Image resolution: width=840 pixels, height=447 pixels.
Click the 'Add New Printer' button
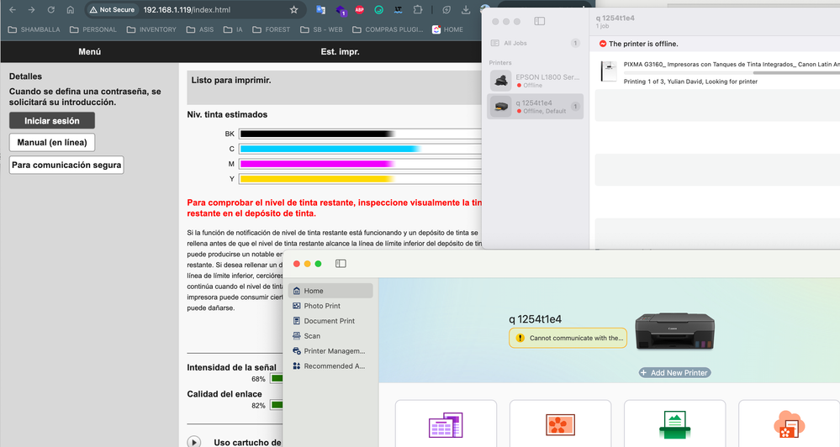pyautogui.click(x=674, y=372)
